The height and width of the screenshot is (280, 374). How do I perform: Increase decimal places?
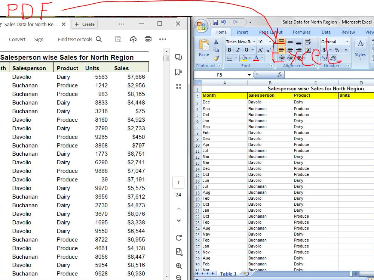coord(324,58)
